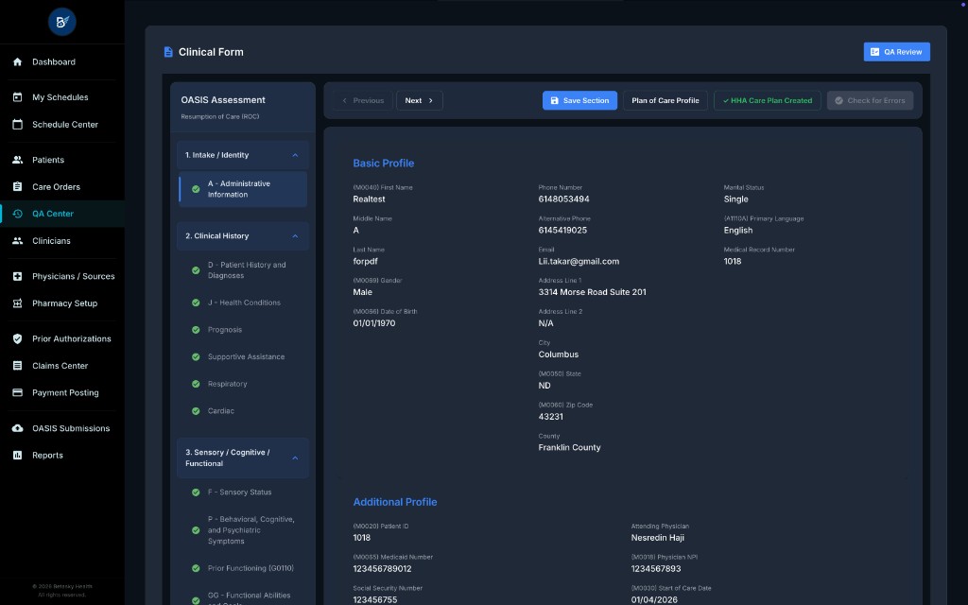Click the Clinical Form document icon
Screen dimensions: 968x605
click(168, 52)
